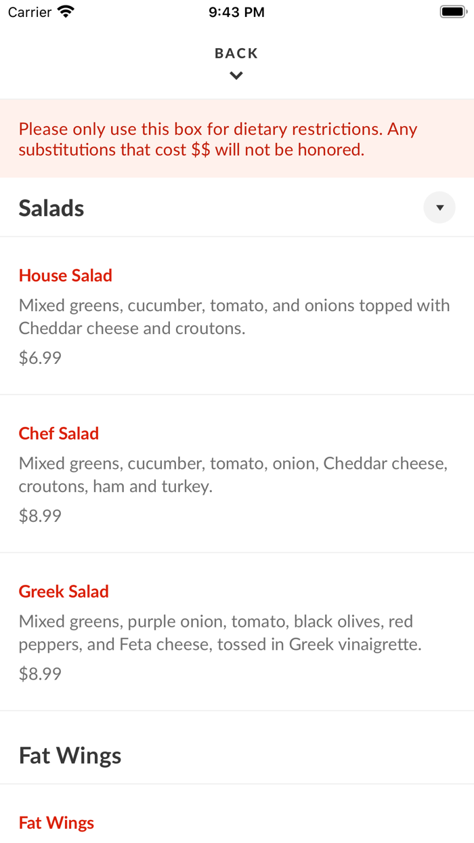Click the BACK label at top
The height and width of the screenshot is (843, 474).
point(236,54)
